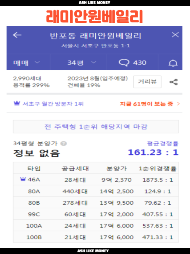Click 17억 6,000 price in 100B row
Viewport: 190px width, 254px height.
(x=117, y=237)
